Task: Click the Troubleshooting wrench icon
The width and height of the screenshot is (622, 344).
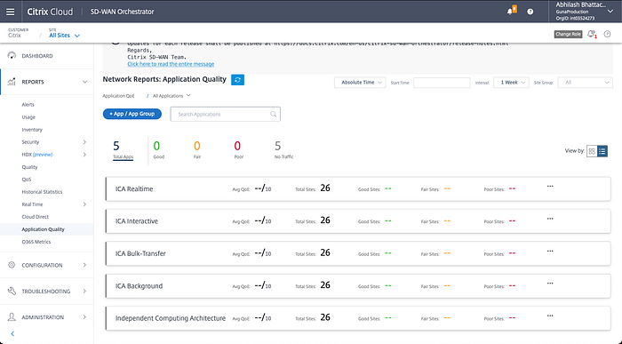Action: point(12,291)
